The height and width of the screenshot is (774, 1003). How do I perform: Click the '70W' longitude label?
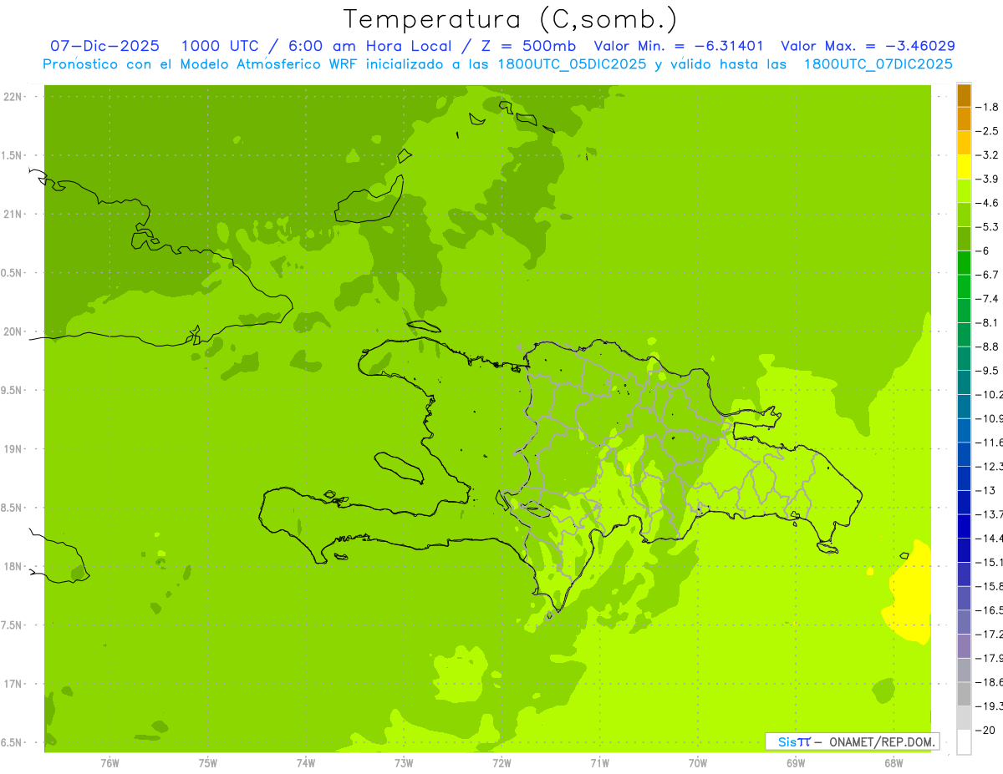coord(697,763)
